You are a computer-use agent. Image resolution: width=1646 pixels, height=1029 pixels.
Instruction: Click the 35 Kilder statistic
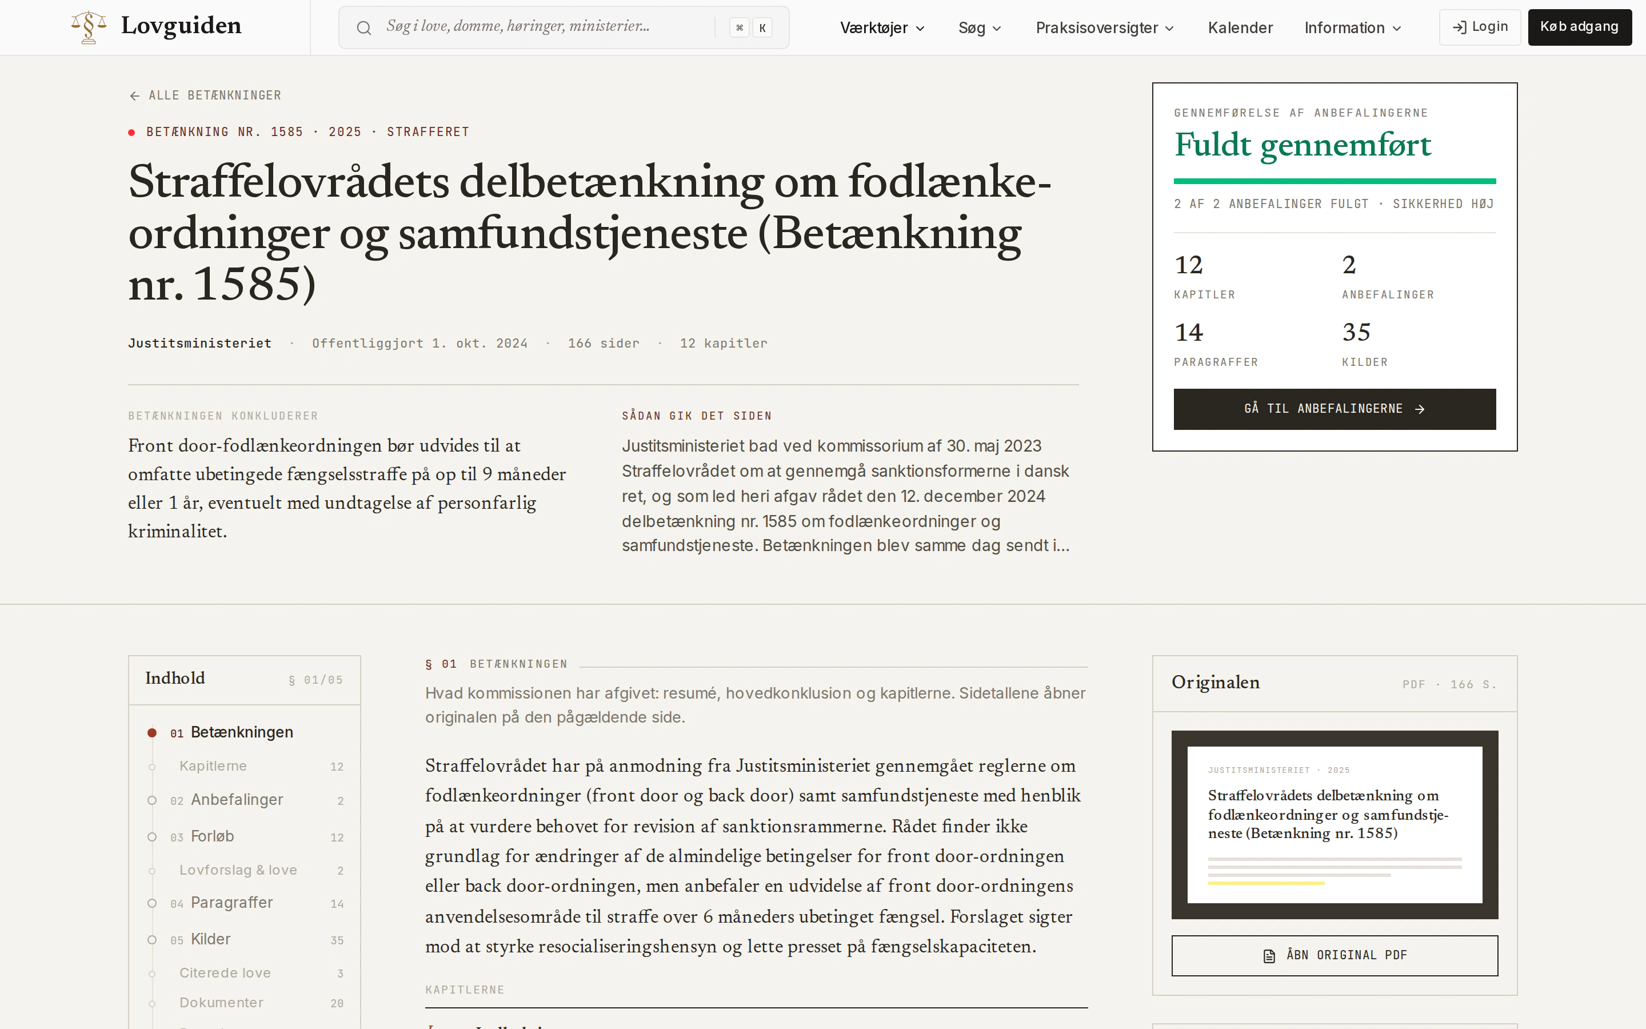pyautogui.click(x=1364, y=344)
